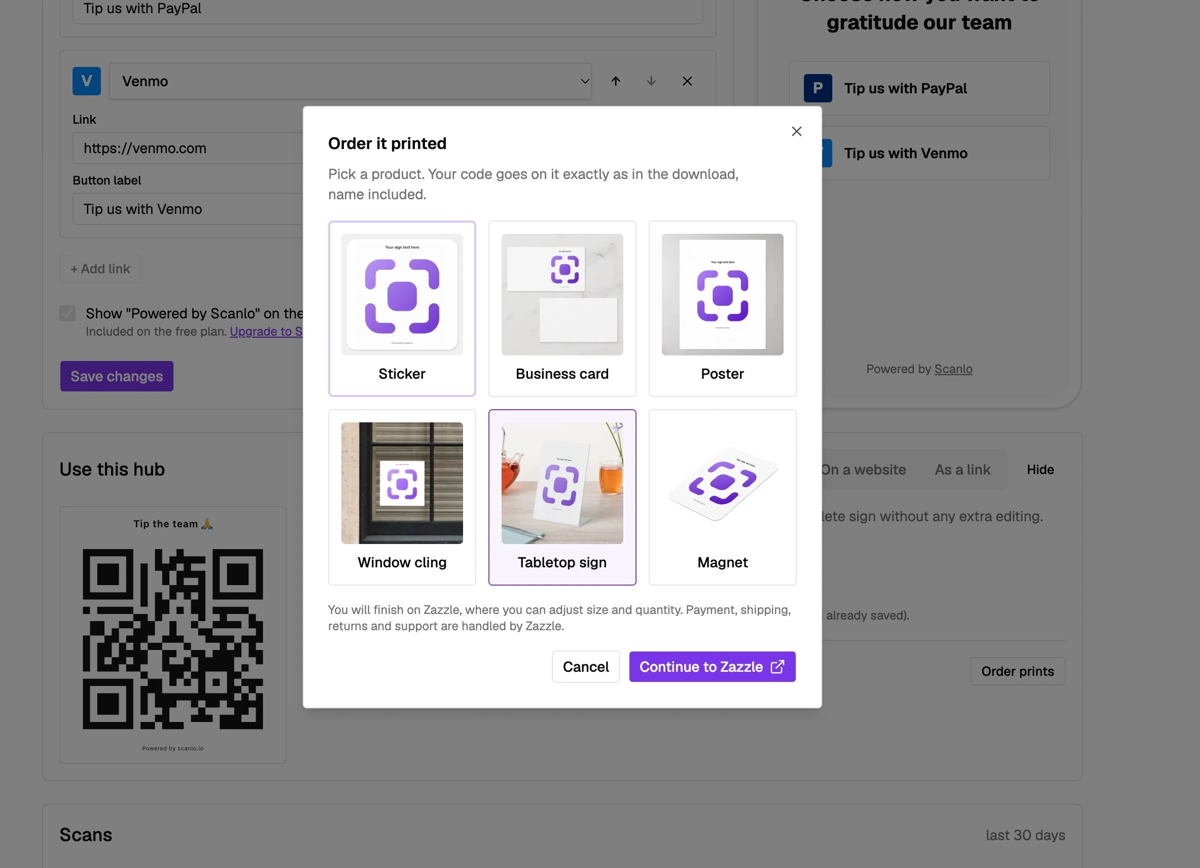Screen dimensions: 1200x868
Task: Click the 'Use this hub' heading
Action: 112,469
